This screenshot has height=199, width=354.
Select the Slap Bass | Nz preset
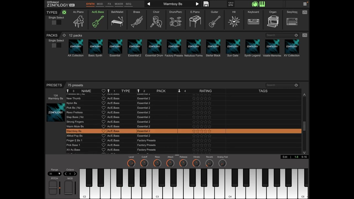coord(75,117)
